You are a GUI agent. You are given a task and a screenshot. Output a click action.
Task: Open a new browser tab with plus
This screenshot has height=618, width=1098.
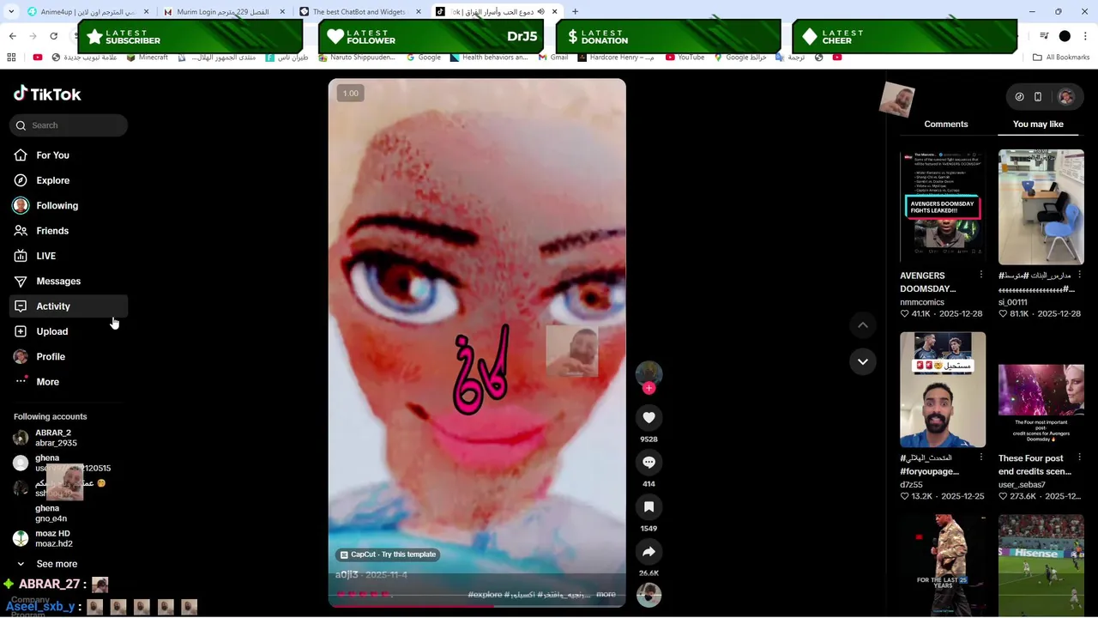tap(575, 12)
